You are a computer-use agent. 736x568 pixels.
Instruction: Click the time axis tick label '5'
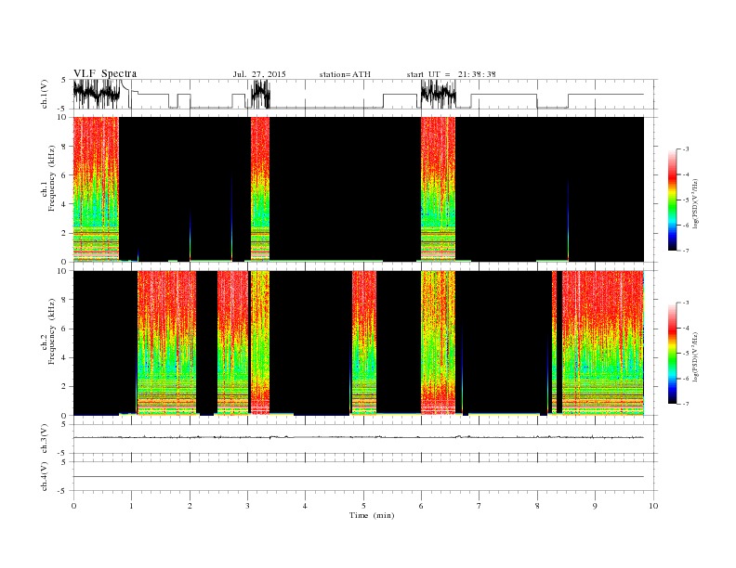(x=363, y=506)
